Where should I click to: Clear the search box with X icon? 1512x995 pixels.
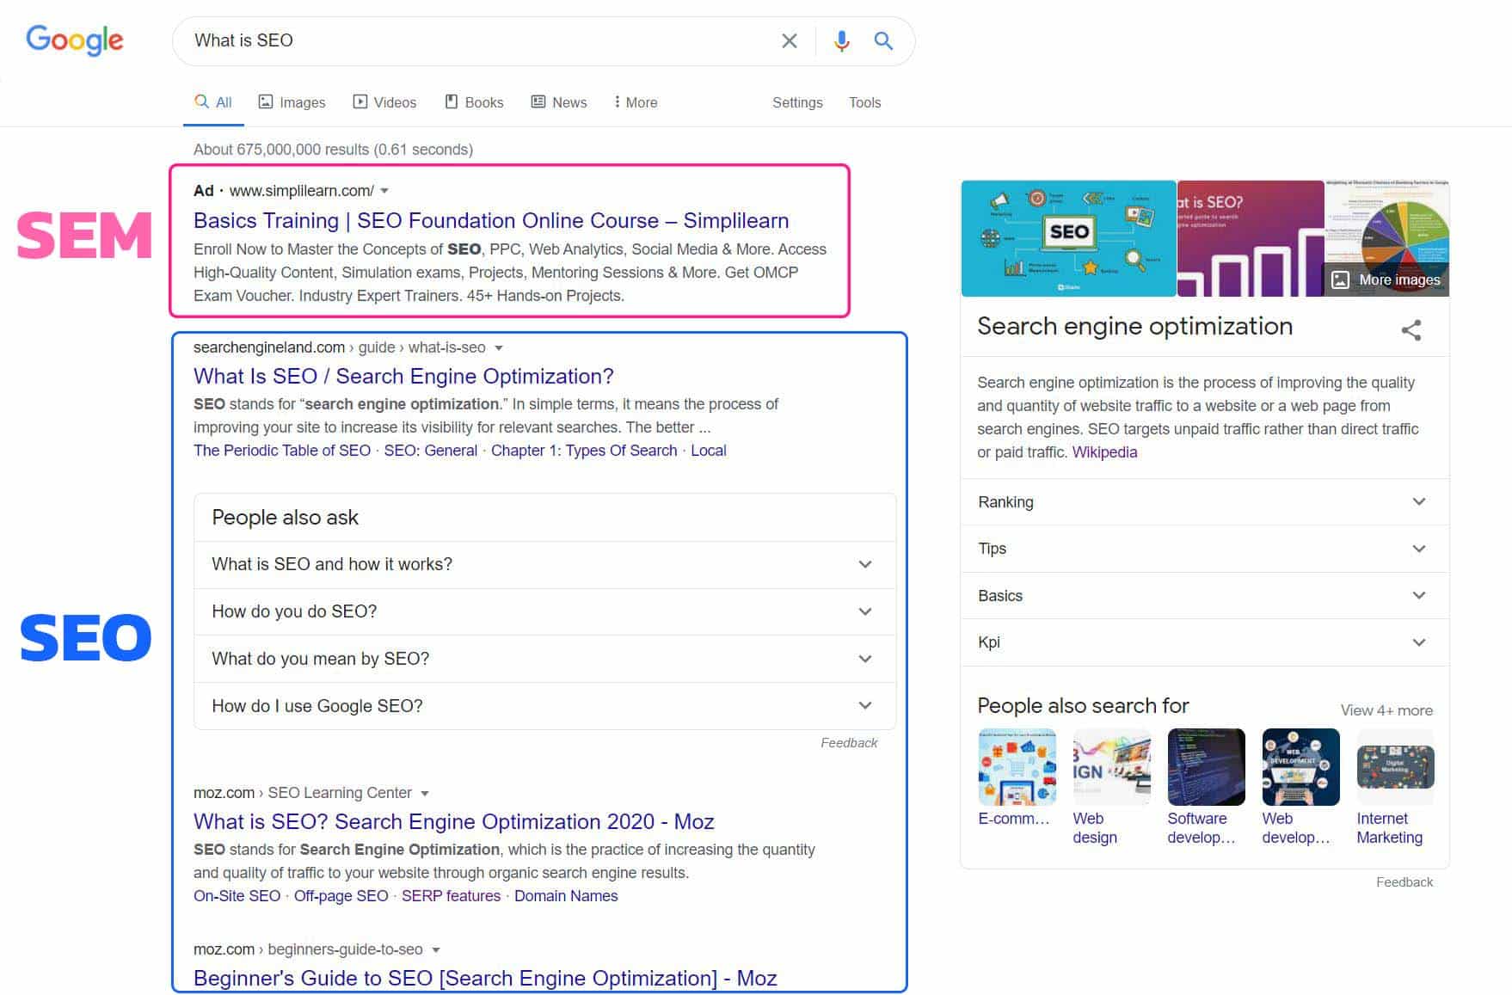click(789, 40)
